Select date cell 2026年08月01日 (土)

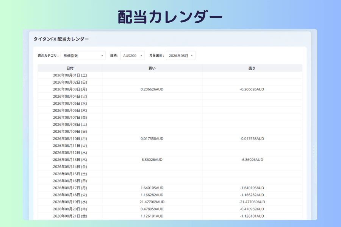click(x=70, y=75)
